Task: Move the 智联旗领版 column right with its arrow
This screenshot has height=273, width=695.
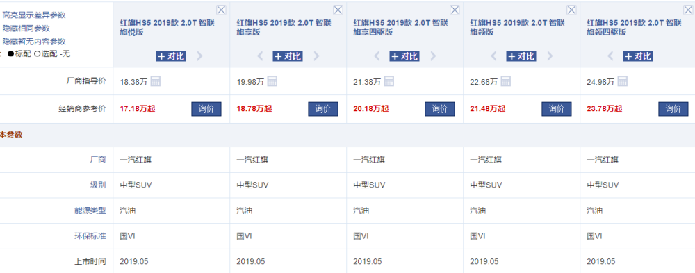Action: (x=550, y=56)
